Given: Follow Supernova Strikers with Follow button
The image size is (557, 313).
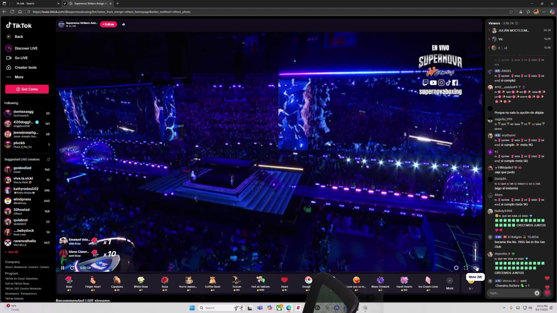Looking at the screenshot, I should [x=108, y=24].
